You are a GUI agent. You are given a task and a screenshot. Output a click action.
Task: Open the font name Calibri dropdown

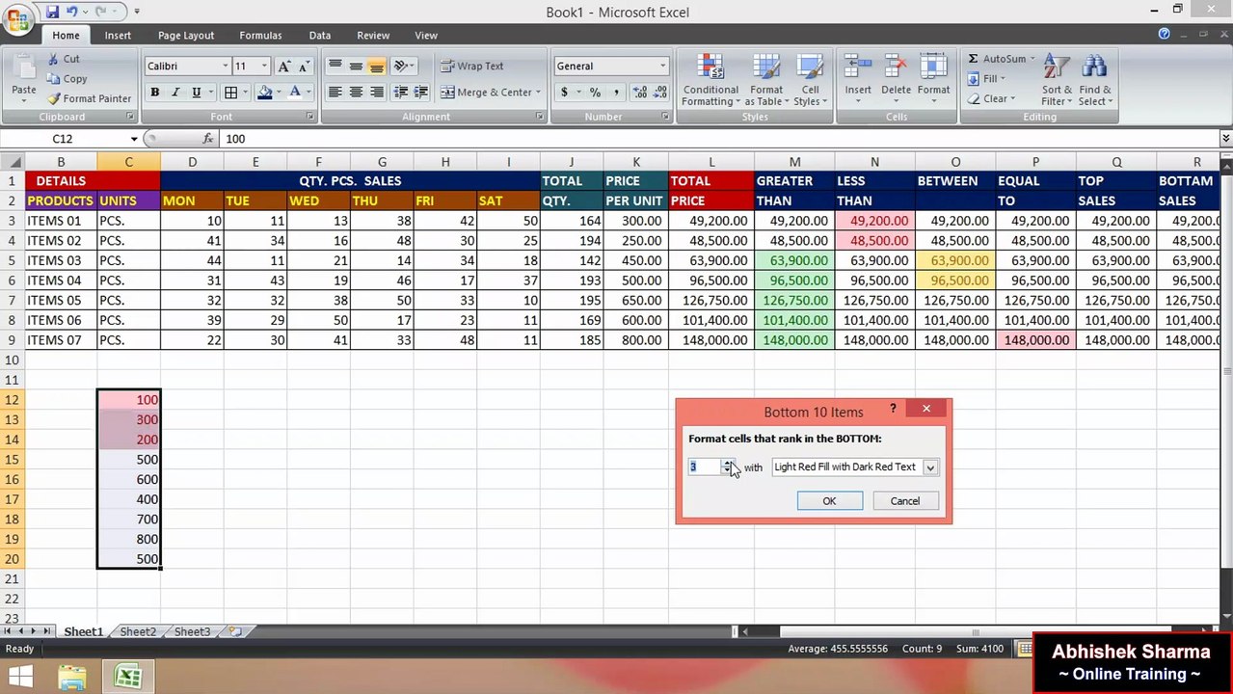click(226, 67)
